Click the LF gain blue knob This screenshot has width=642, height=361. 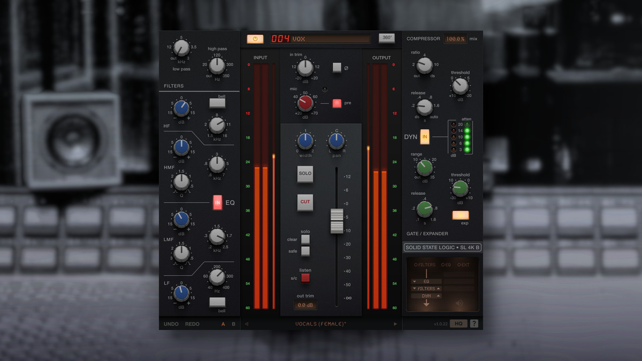click(x=181, y=293)
